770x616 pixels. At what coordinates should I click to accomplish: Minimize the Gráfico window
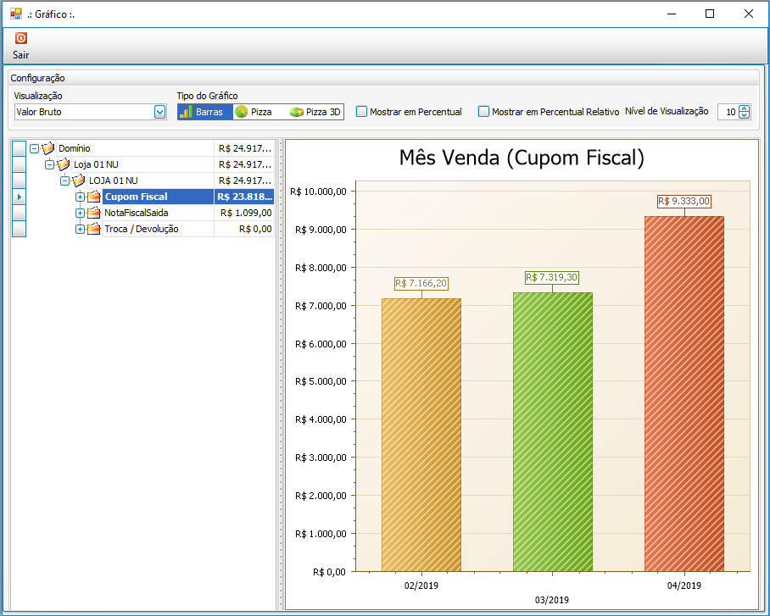click(x=672, y=14)
